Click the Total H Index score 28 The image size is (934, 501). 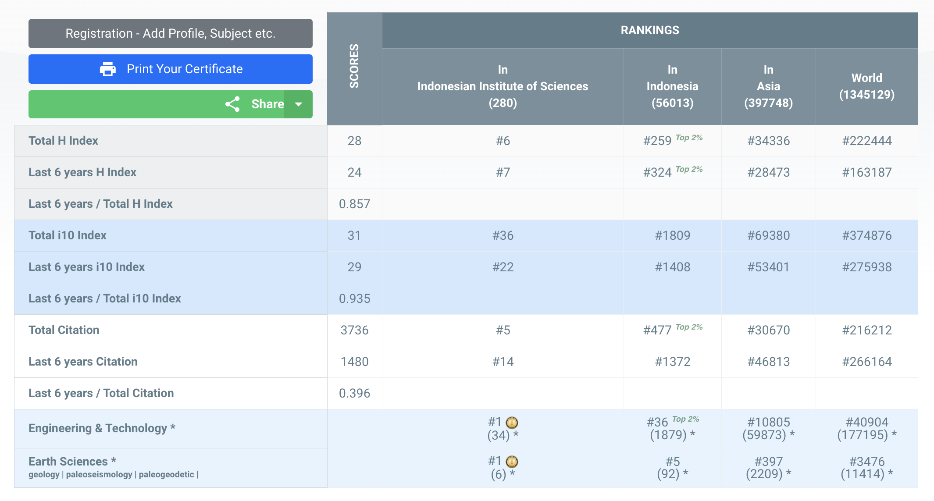tap(354, 141)
